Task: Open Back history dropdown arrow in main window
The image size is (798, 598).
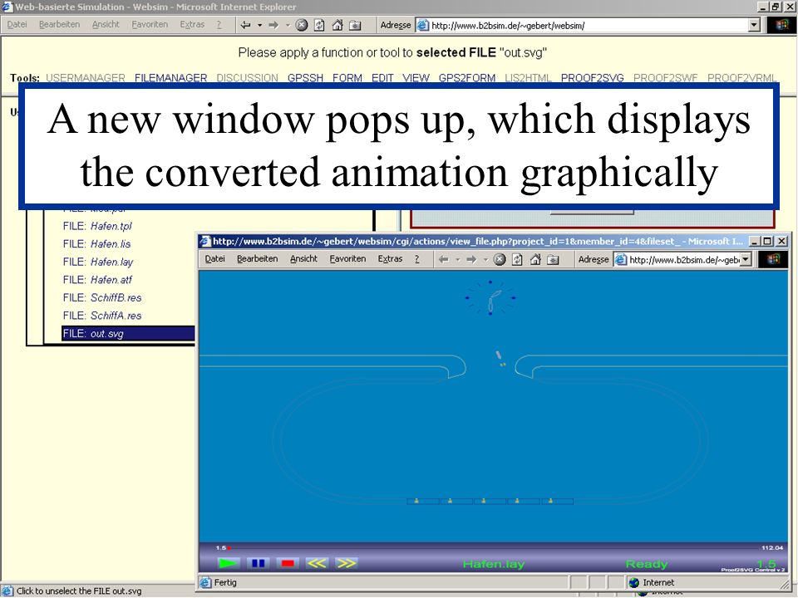Action: tap(259, 25)
